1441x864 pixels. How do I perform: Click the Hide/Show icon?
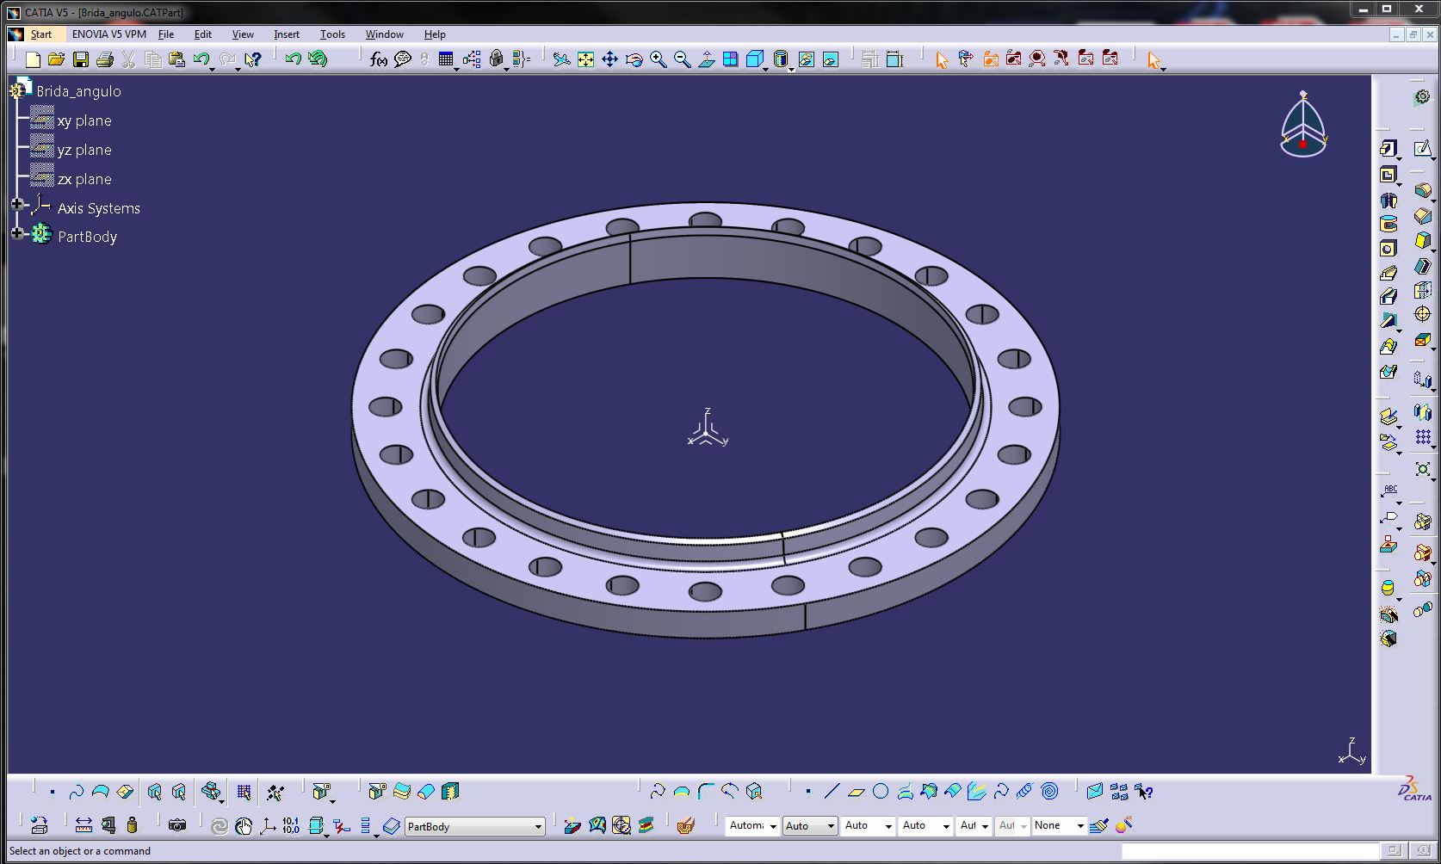tap(807, 59)
